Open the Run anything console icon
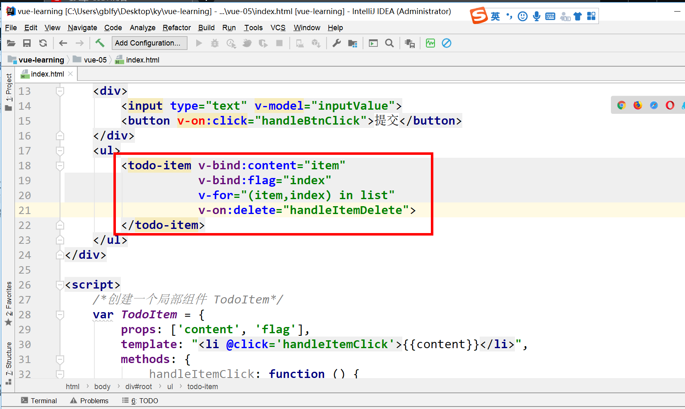 point(373,43)
